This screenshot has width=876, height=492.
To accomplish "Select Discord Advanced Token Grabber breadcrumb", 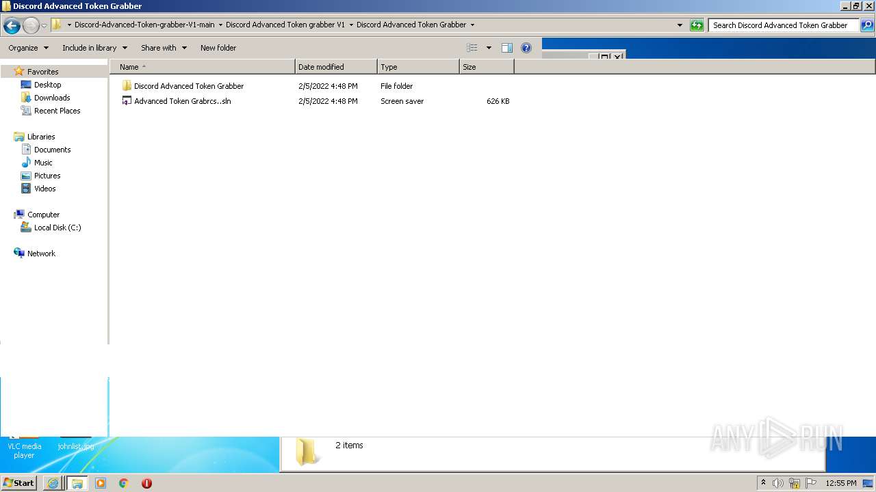I will [411, 25].
